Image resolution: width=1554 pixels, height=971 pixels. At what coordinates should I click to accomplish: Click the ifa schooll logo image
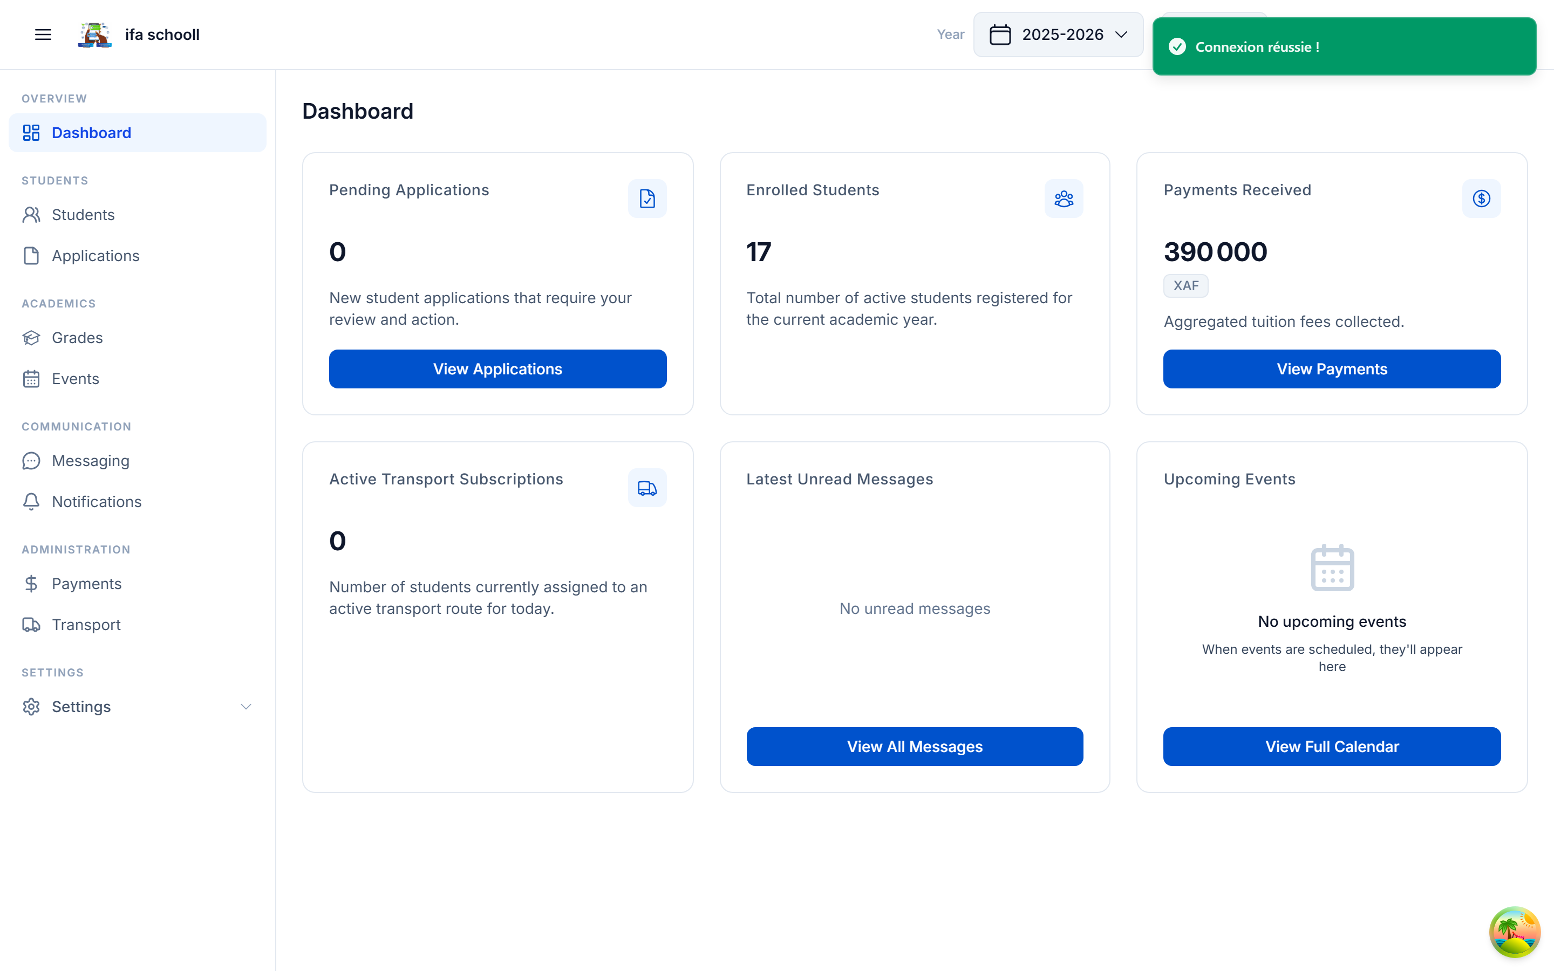(95, 35)
